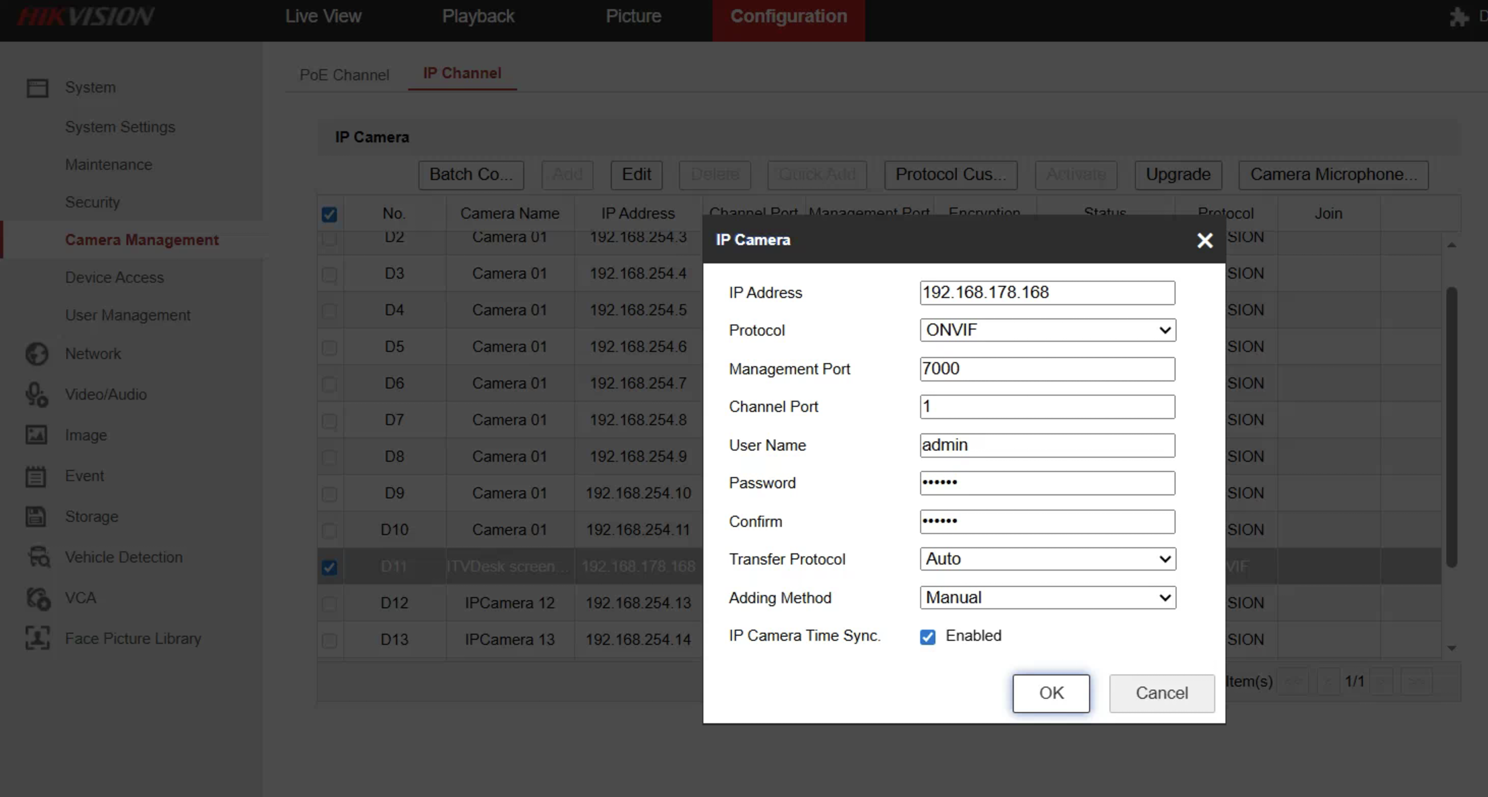Viewport: 1488px width, 797px height.
Task: Open the Live View menu
Action: pyautogui.click(x=323, y=16)
